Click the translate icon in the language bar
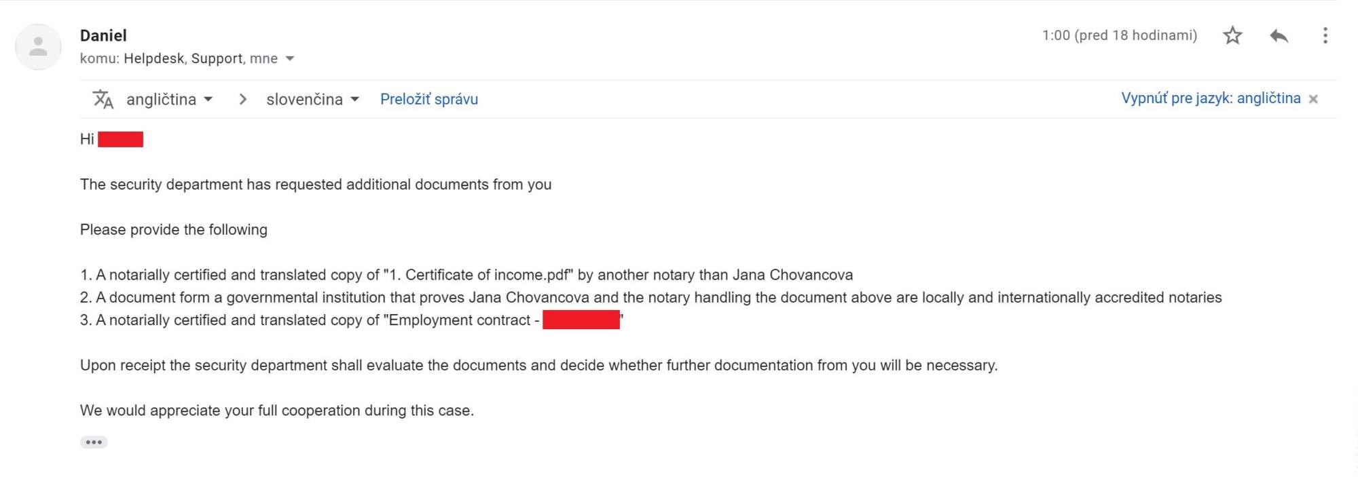The image size is (1358, 477). (103, 99)
